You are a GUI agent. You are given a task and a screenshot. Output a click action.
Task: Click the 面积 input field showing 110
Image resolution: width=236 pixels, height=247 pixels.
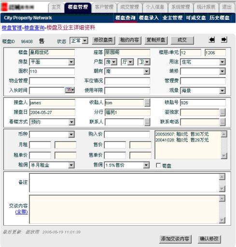click(x=52, y=71)
